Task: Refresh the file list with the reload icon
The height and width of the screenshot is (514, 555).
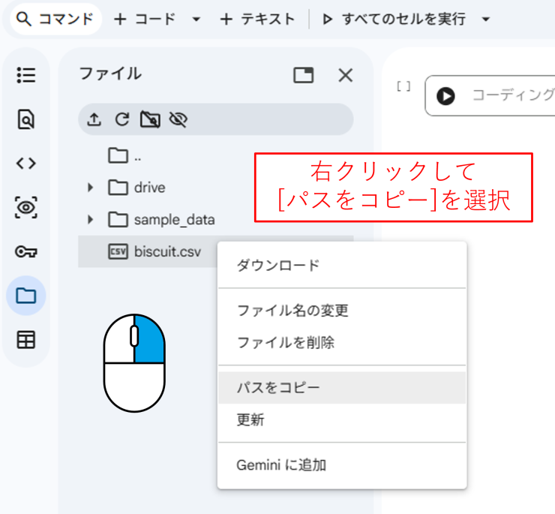Action: [x=121, y=119]
